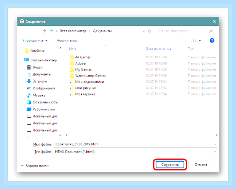Click the Warm Lamp Games folder name
Image resolution: width=236 pixels, height=189 pixels.
click(91, 76)
